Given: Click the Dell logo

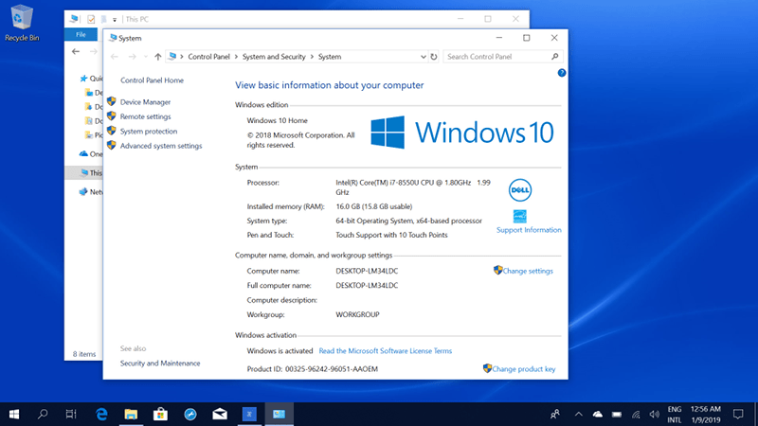Looking at the screenshot, I should pyautogui.click(x=519, y=190).
